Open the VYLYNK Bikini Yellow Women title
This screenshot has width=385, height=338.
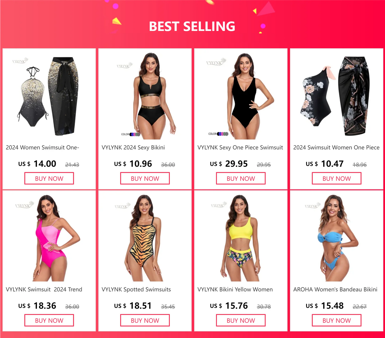pos(235,290)
